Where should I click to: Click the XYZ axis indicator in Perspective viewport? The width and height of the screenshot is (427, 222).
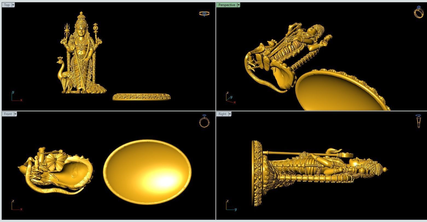point(231,98)
